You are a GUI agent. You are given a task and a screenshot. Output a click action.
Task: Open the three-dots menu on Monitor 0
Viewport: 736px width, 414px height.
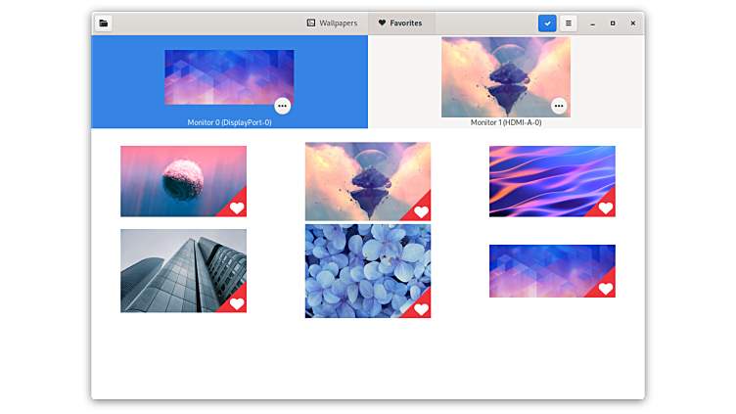tap(282, 106)
